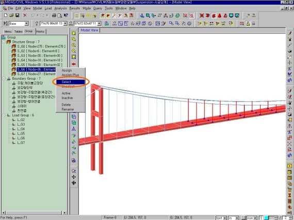Collapse the Load Group tree node
294x220 pixels.
(4, 115)
